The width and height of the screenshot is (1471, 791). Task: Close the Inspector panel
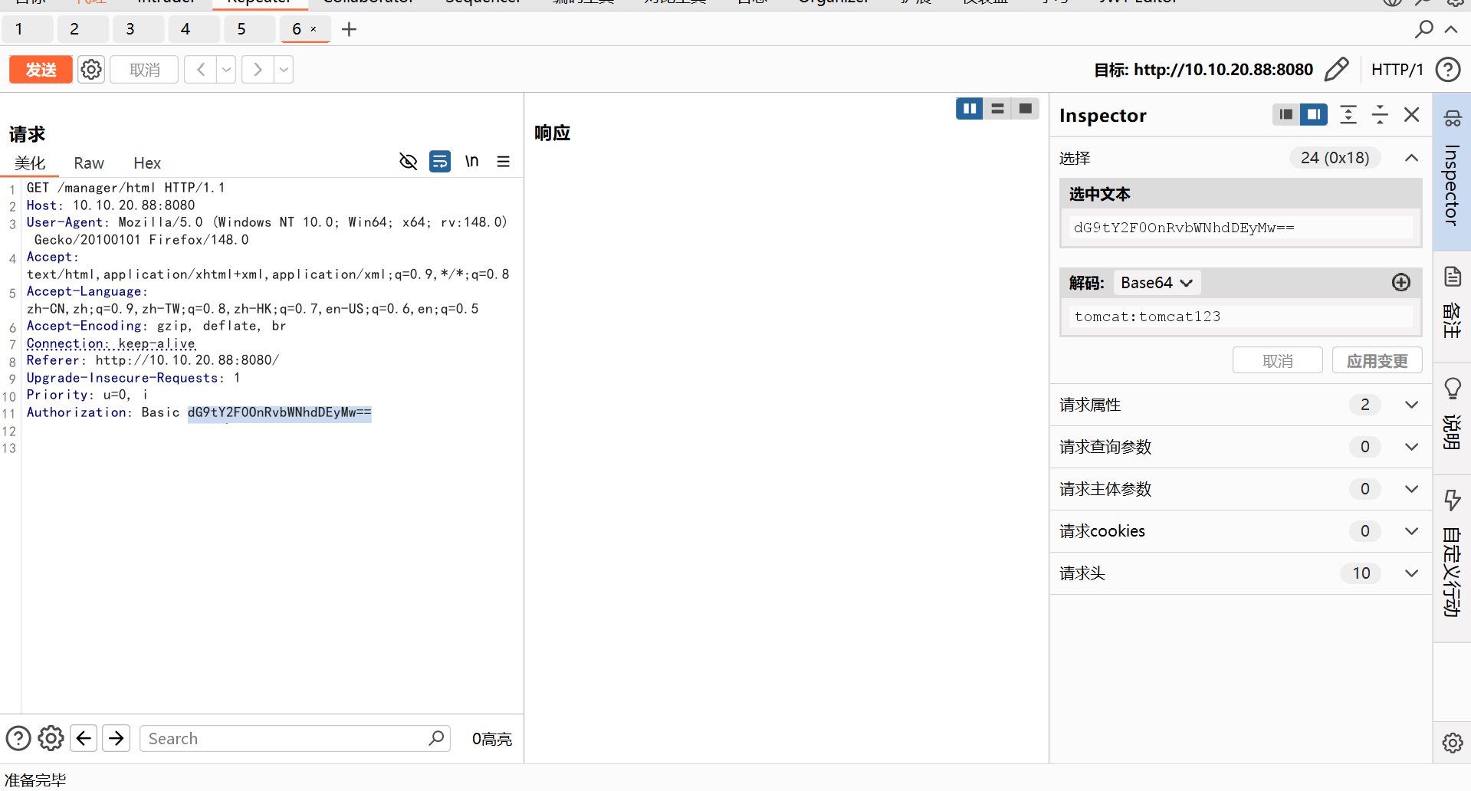point(1411,115)
